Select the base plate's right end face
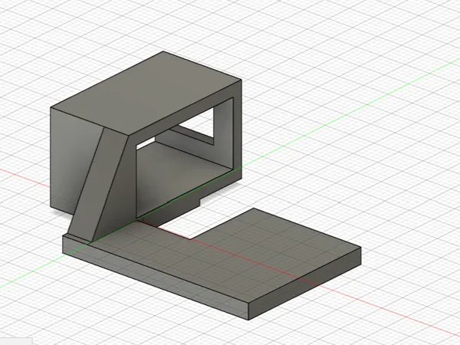Screen dimensions: 460x345 (305, 283)
